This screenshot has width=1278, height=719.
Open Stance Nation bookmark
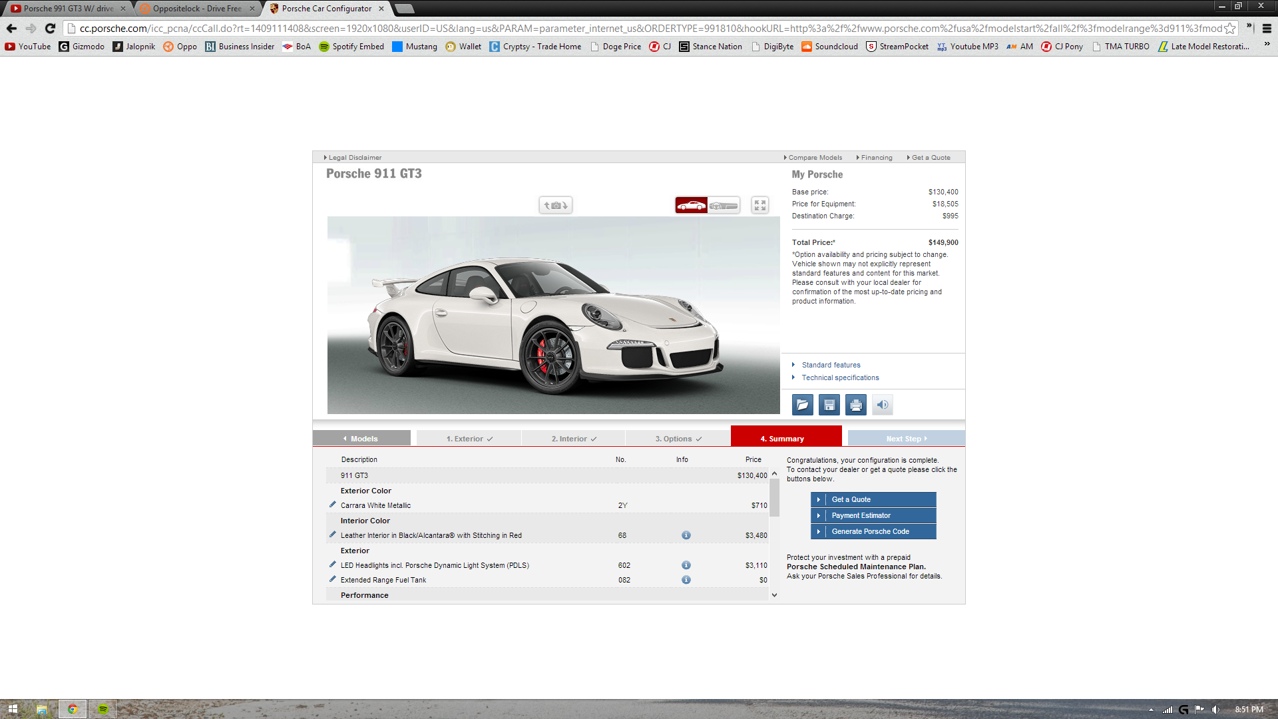(x=710, y=47)
